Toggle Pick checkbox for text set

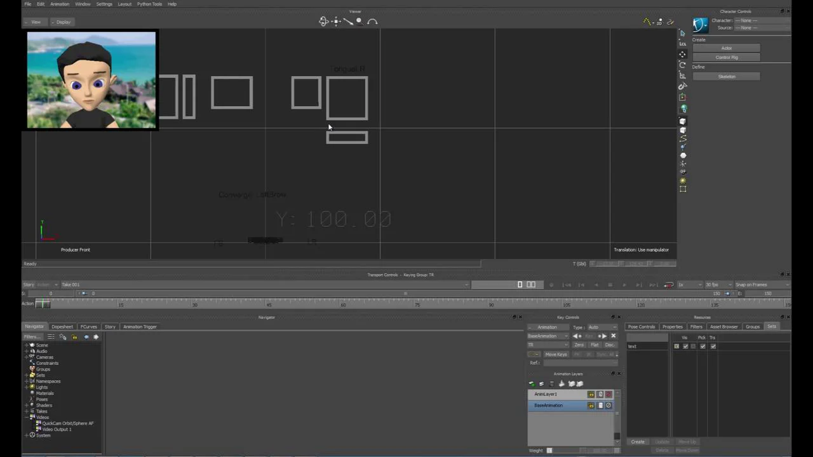coord(702,347)
